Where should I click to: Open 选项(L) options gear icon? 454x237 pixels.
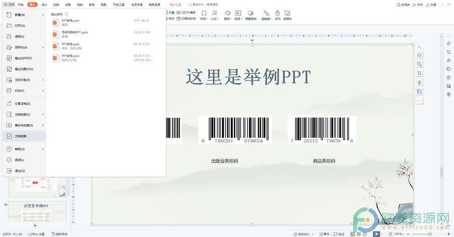(9, 160)
